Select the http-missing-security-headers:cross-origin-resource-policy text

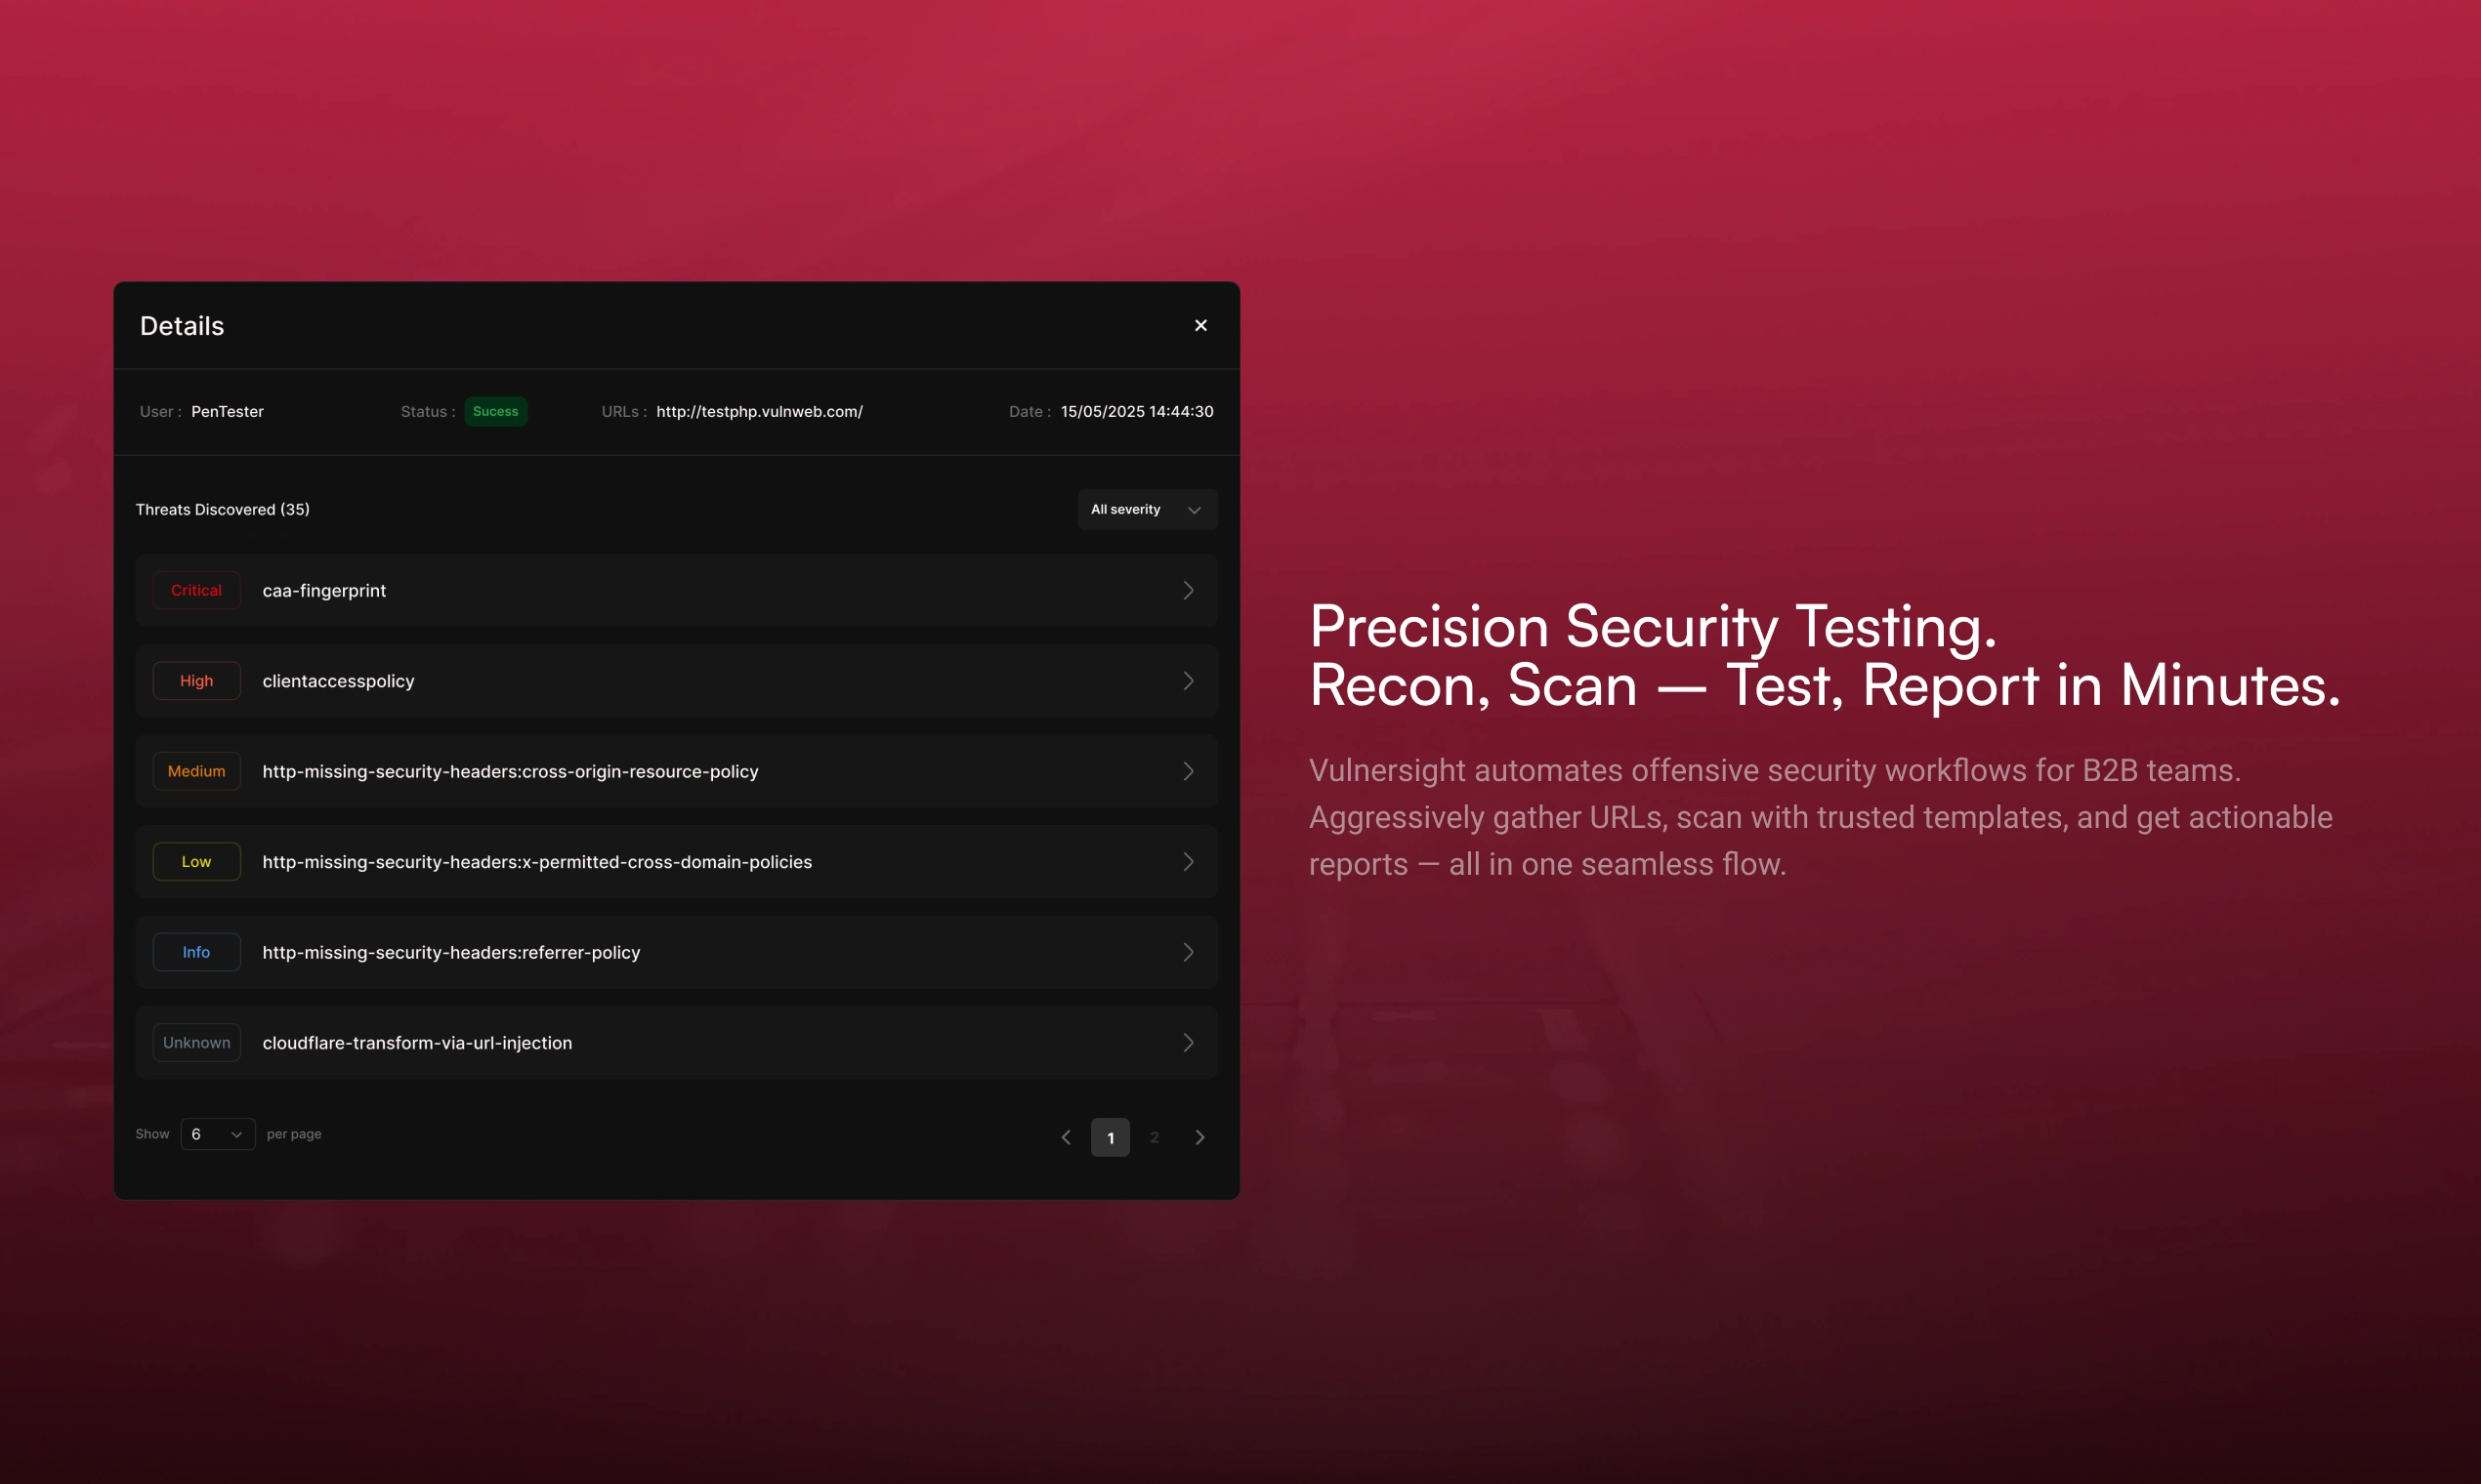tap(510, 771)
